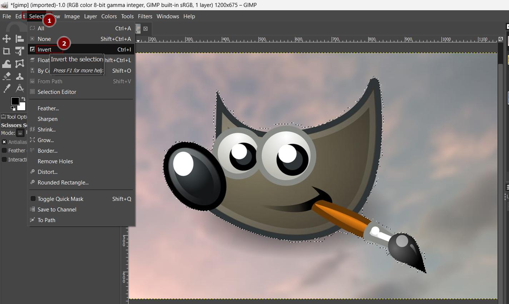Screen dimensions: 509x304
Task: Open the Tools menu
Action: pos(127,16)
